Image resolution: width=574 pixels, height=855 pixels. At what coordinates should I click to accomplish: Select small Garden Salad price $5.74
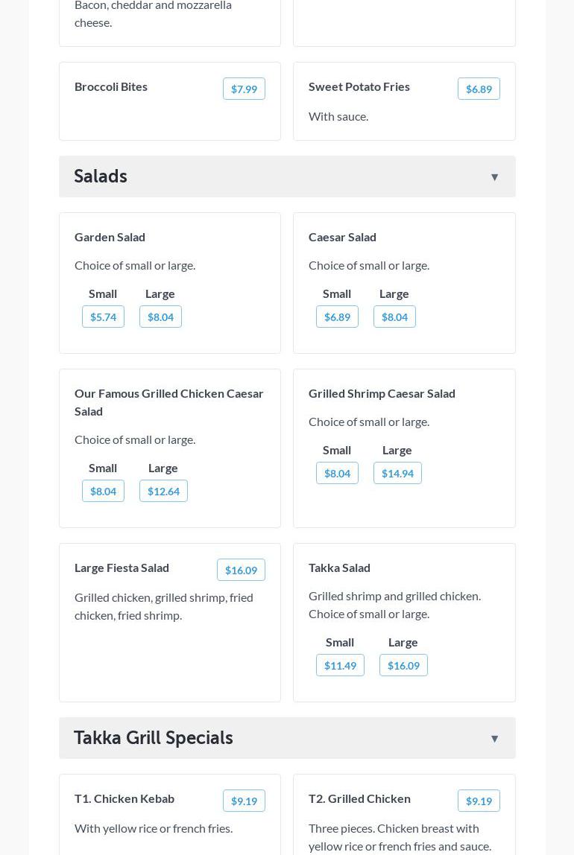tap(103, 317)
